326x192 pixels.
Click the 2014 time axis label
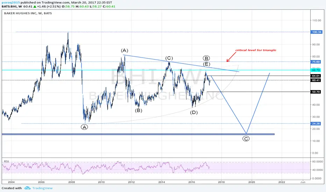point(162,182)
